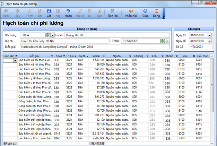Click the Họ tên field Hoàng Thu Hà
The width and height of the screenshot is (217, 146).
point(117,35)
